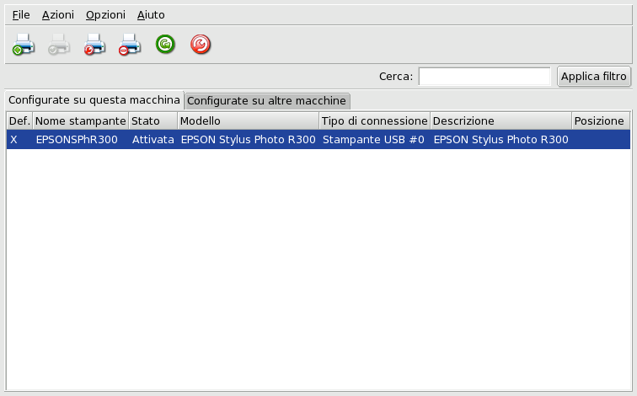Sort list by Modello column header
The image size is (637, 396).
tap(248, 121)
